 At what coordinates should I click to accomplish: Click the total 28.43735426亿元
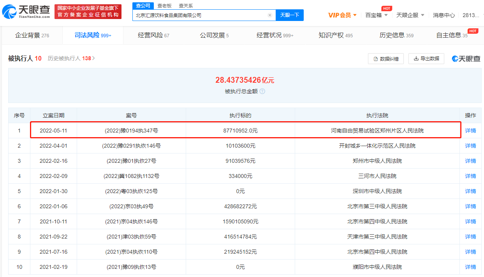[245, 80]
